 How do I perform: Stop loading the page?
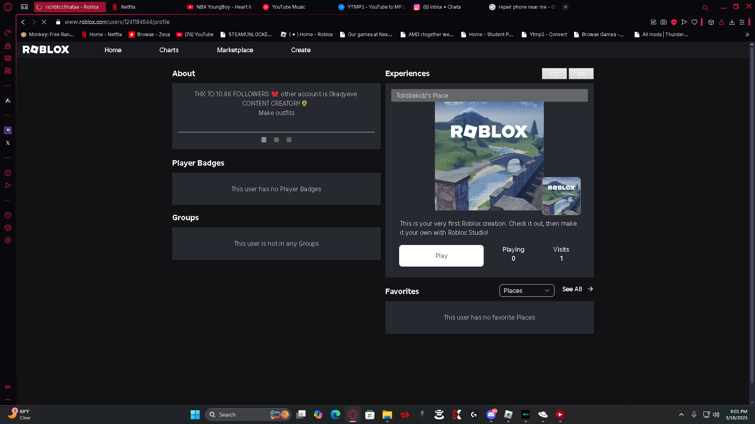tap(44, 22)
